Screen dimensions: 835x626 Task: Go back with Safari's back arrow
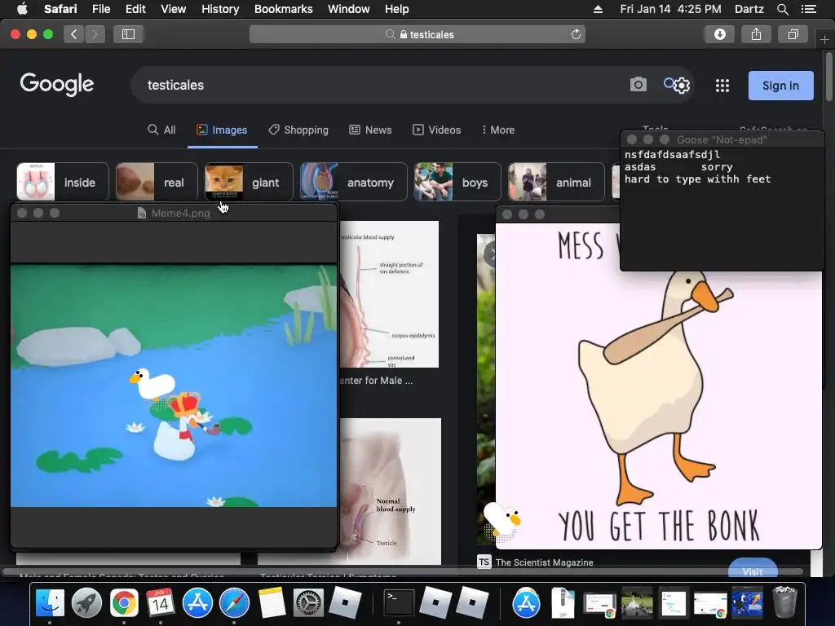coord(74,34)
